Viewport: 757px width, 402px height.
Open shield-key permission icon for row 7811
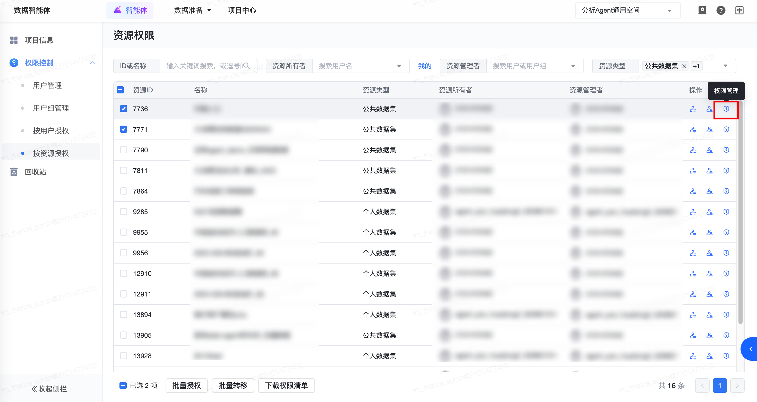pyautogui.click(x=726, y=171)
